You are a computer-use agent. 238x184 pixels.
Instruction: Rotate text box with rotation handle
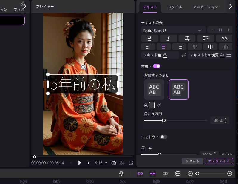[83, 67]
